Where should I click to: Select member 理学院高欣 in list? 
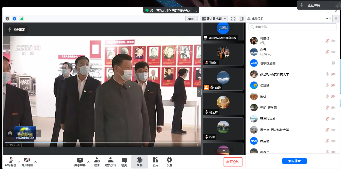pyautogui.click(x=293, y=119)
